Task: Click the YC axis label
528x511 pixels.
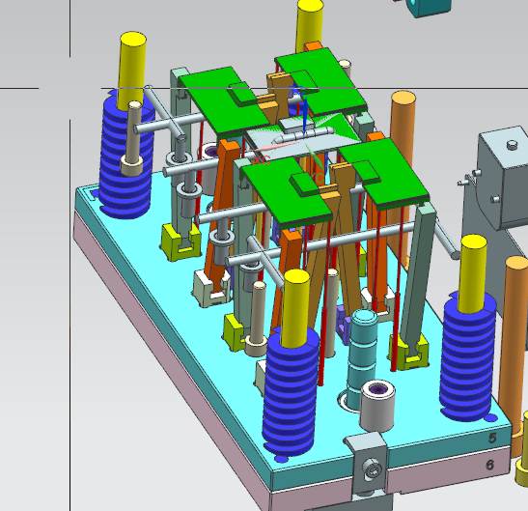Action: click(317, 178)
